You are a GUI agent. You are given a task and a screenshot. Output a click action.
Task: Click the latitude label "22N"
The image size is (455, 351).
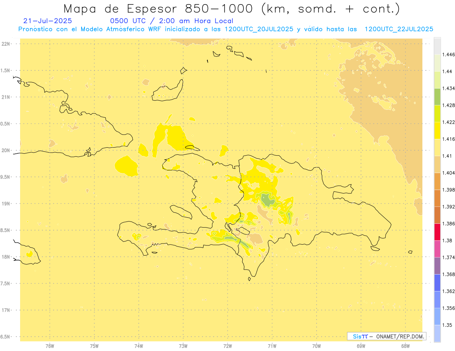tap(6, 44)
